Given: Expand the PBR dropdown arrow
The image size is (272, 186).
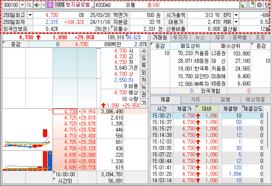Looking at the screenshot, I should point(236,22).
